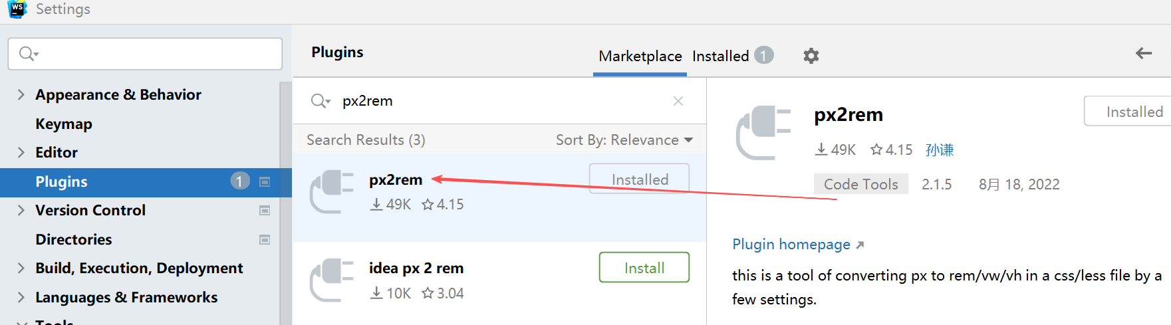Open Appearance & Behavior settings page
The width and height of the screenshot is (1171, 325).
pyautogui.click(x=118, y=94)
